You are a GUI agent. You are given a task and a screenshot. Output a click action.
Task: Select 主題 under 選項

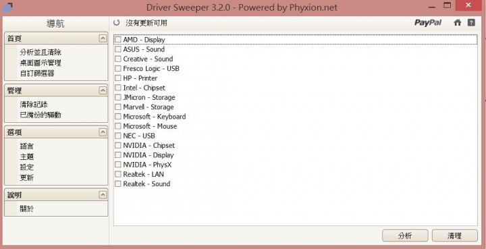[26, 157]
